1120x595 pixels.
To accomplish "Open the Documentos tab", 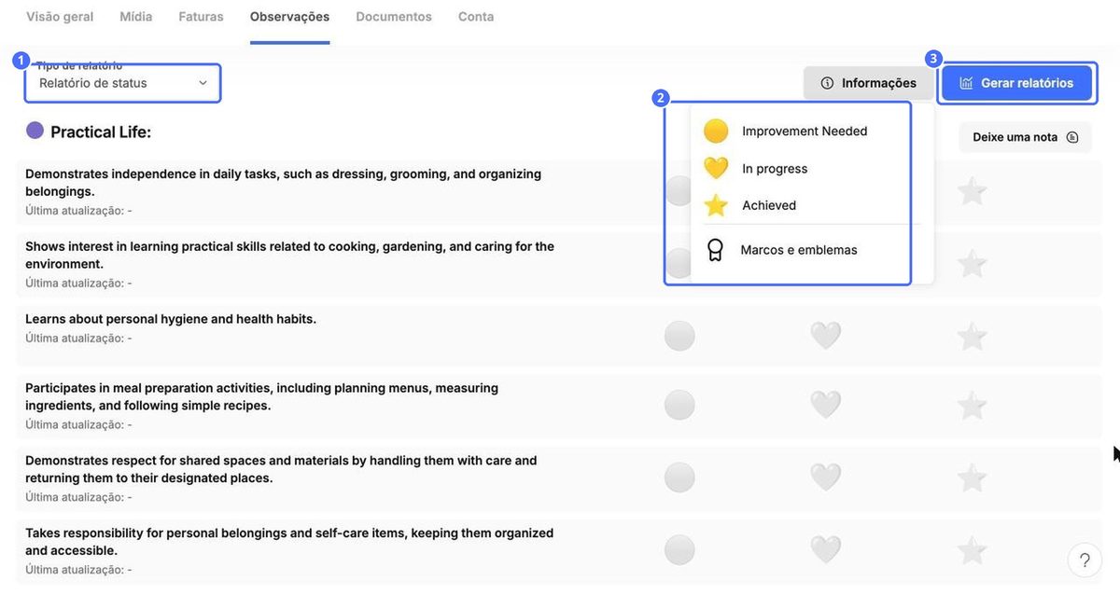I will coord(394,17).
